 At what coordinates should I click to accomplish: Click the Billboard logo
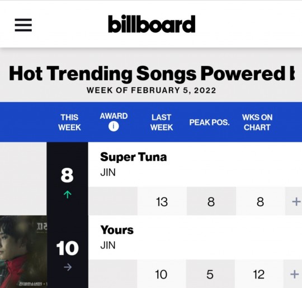click(152, 24)
